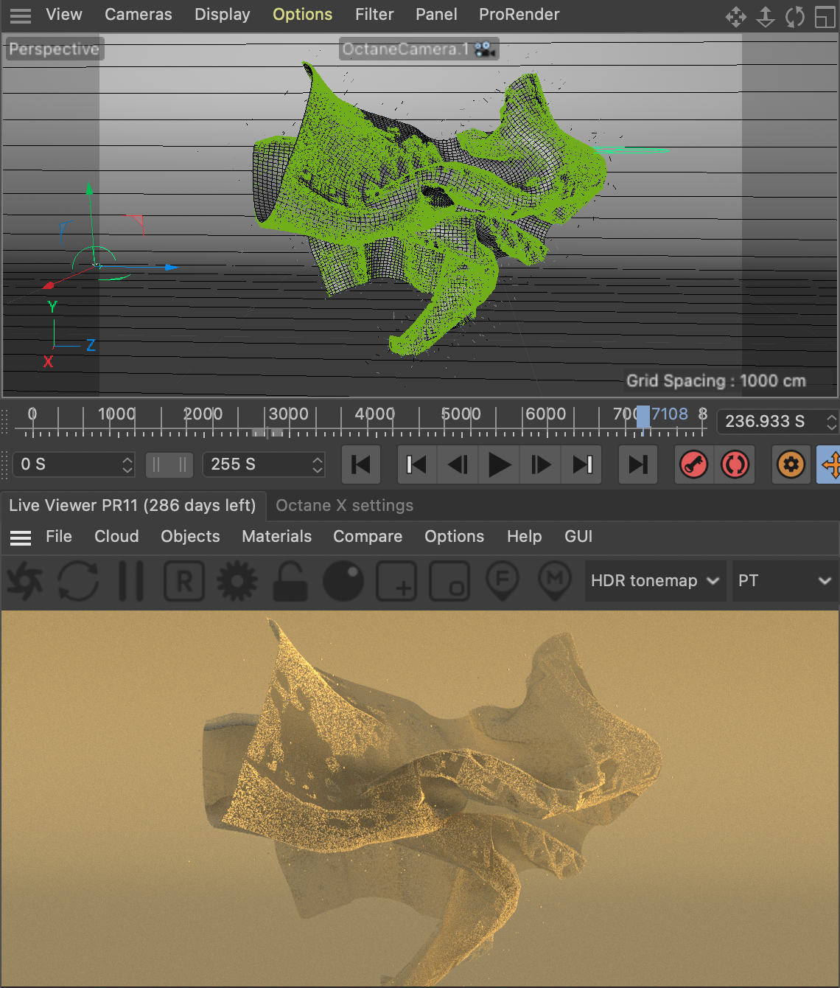Viewport: 840px width, 988px height.
Task: Click the timeline ruler at 3000
Action: 288,414
